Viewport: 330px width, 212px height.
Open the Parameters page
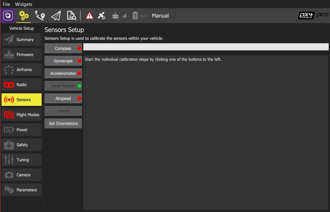tap(22, 190)
